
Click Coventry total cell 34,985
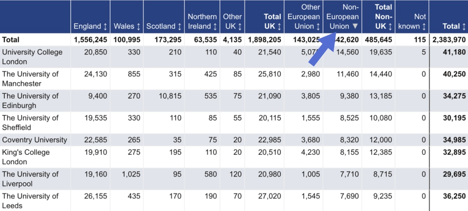coord(454,140)
